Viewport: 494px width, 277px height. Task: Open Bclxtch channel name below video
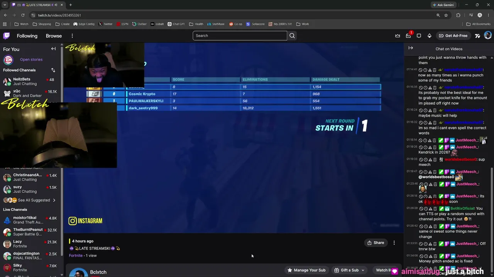click(x=98, y=272)
